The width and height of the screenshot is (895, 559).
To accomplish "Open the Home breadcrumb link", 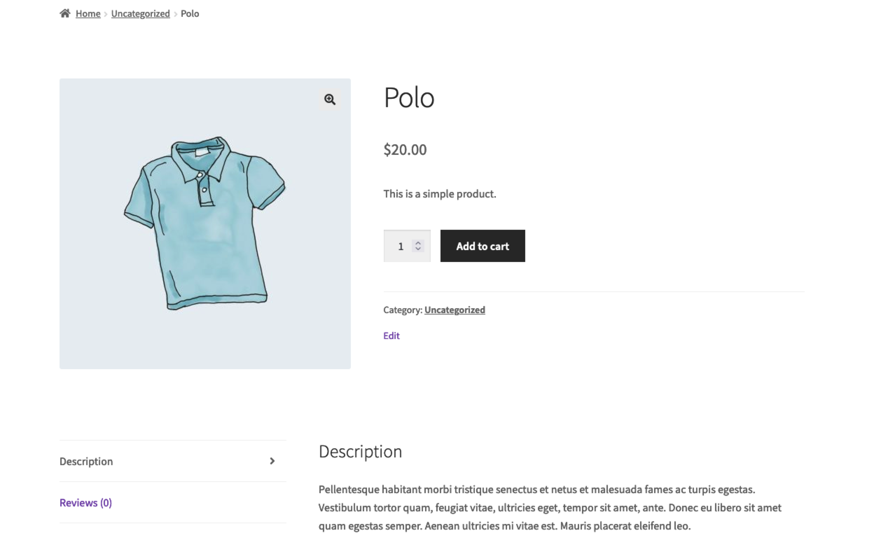I will (x=88, y=13).
